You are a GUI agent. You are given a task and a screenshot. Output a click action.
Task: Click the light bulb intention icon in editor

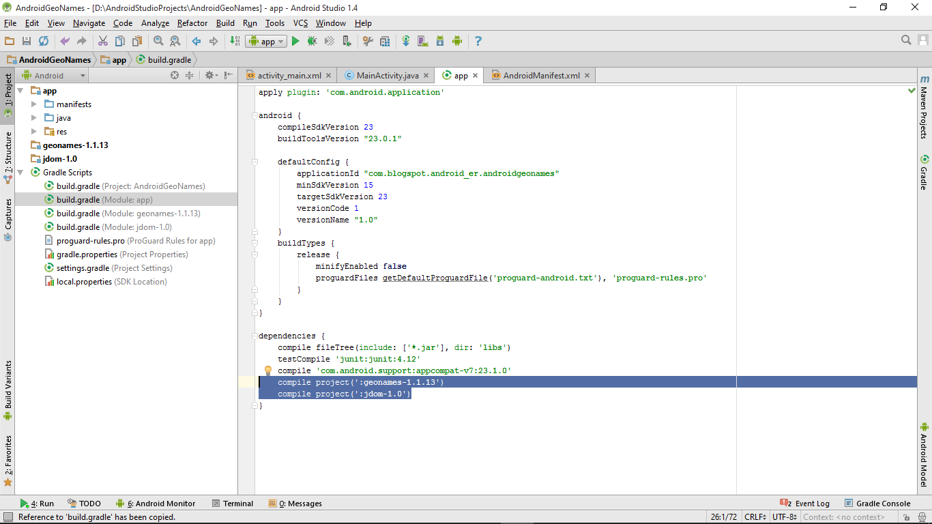pos(268,370)
